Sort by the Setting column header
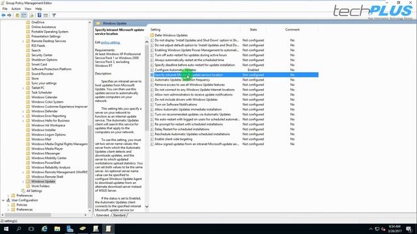The width and height of the screenshot is (417, 234). [195, 30]
